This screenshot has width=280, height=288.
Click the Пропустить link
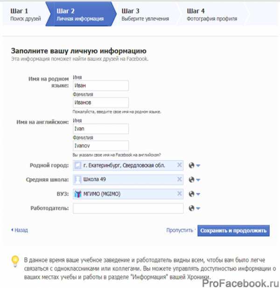click(x=180, y=230)
